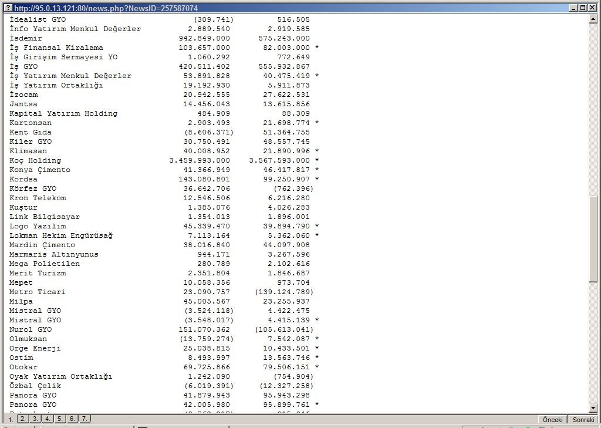
Task: Select İş Yatırım Ortaklığı text
Action: (56, 85)
